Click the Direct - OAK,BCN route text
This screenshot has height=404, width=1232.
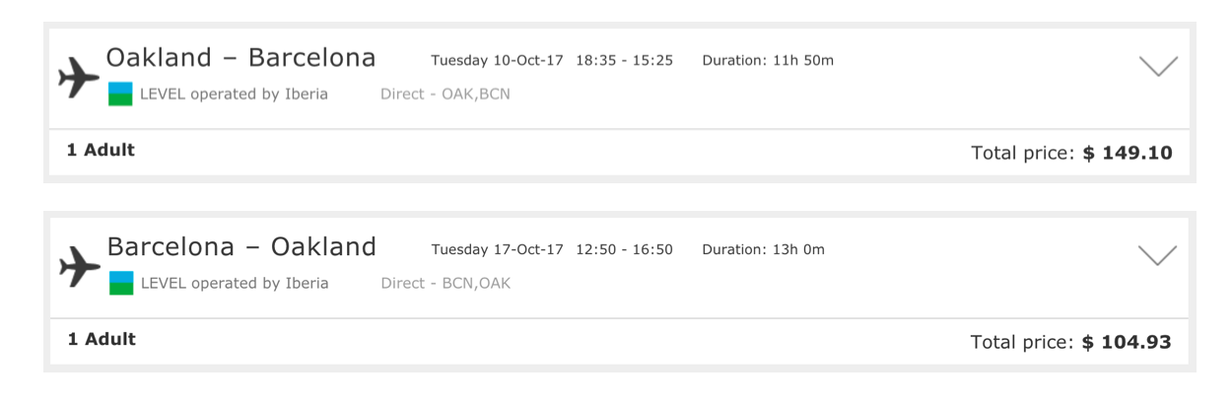click(x=445, y=95)
